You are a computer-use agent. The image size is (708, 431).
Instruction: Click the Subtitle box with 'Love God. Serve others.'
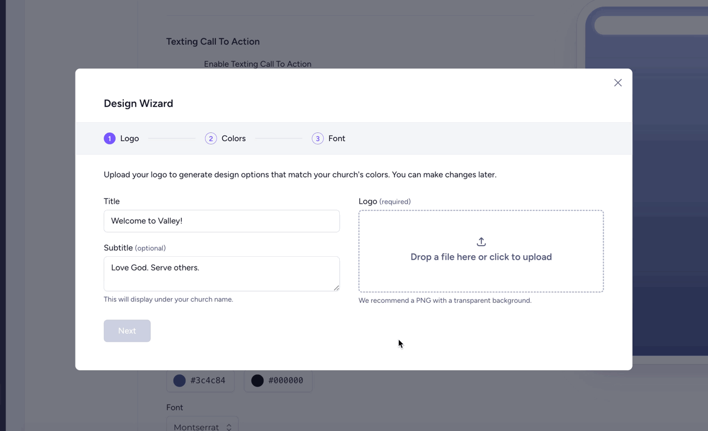[221, 273]
